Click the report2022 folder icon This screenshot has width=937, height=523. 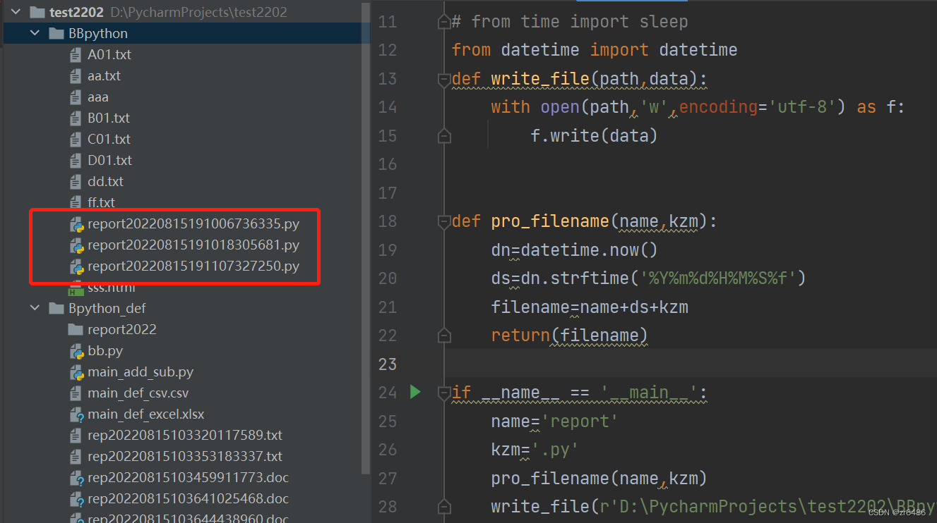pos(76,329)
